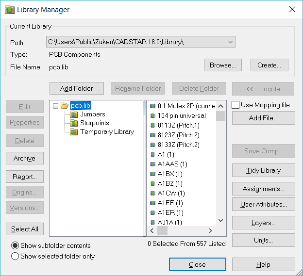
Task: Select Show subfolder contents radio option
Action: [15, 245]
